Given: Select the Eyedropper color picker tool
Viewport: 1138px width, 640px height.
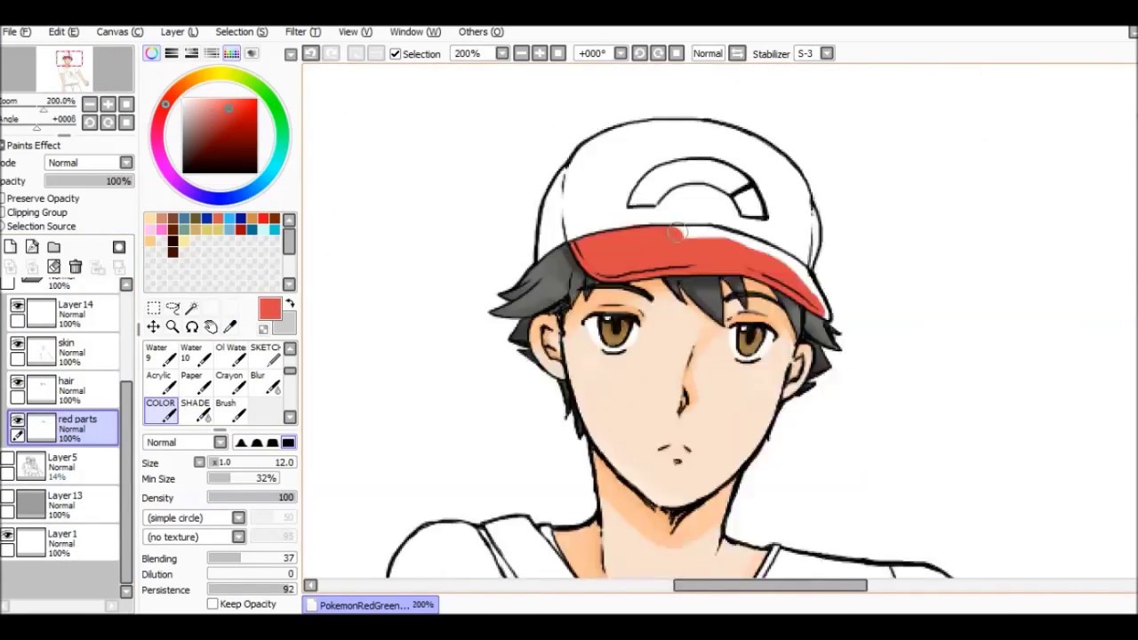Looking at the screenshot, I should [x=229, y=327].
